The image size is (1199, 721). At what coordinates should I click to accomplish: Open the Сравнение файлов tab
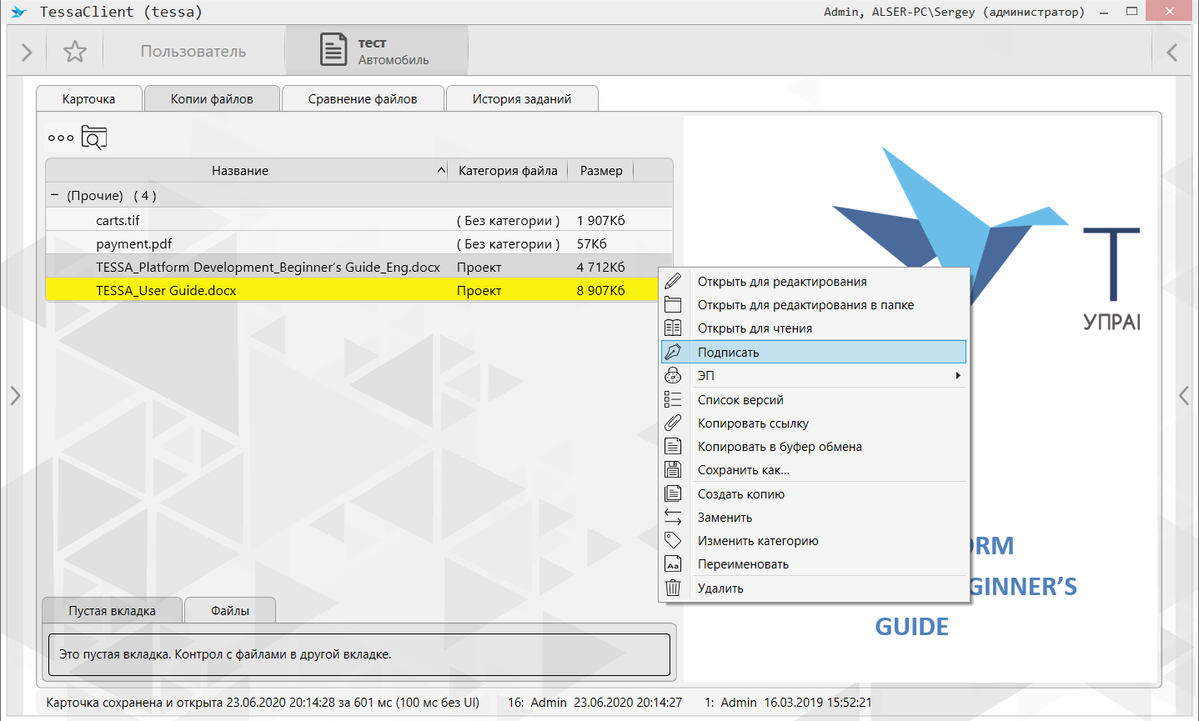coord(363,98)
